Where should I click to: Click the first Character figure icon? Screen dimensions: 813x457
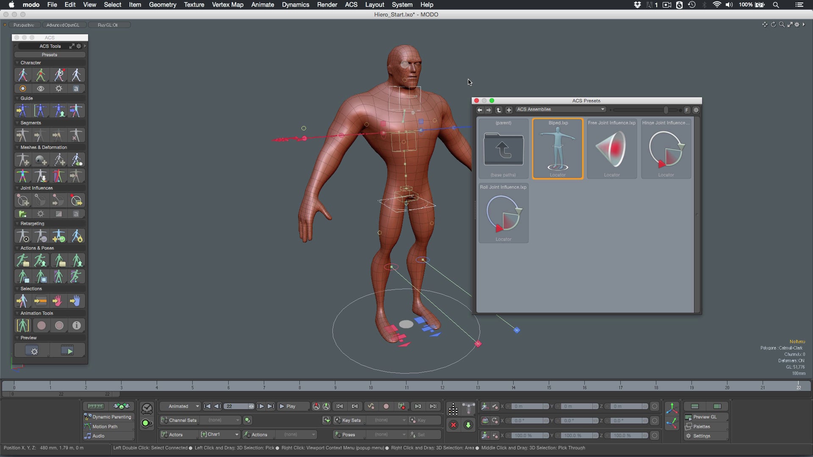23,75
